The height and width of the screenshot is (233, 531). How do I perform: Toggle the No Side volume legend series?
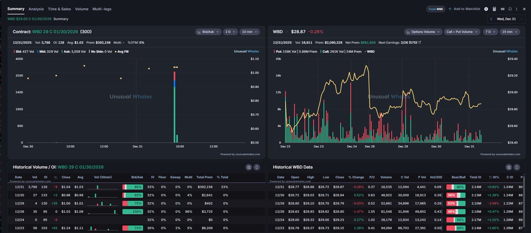pos(100,51)
